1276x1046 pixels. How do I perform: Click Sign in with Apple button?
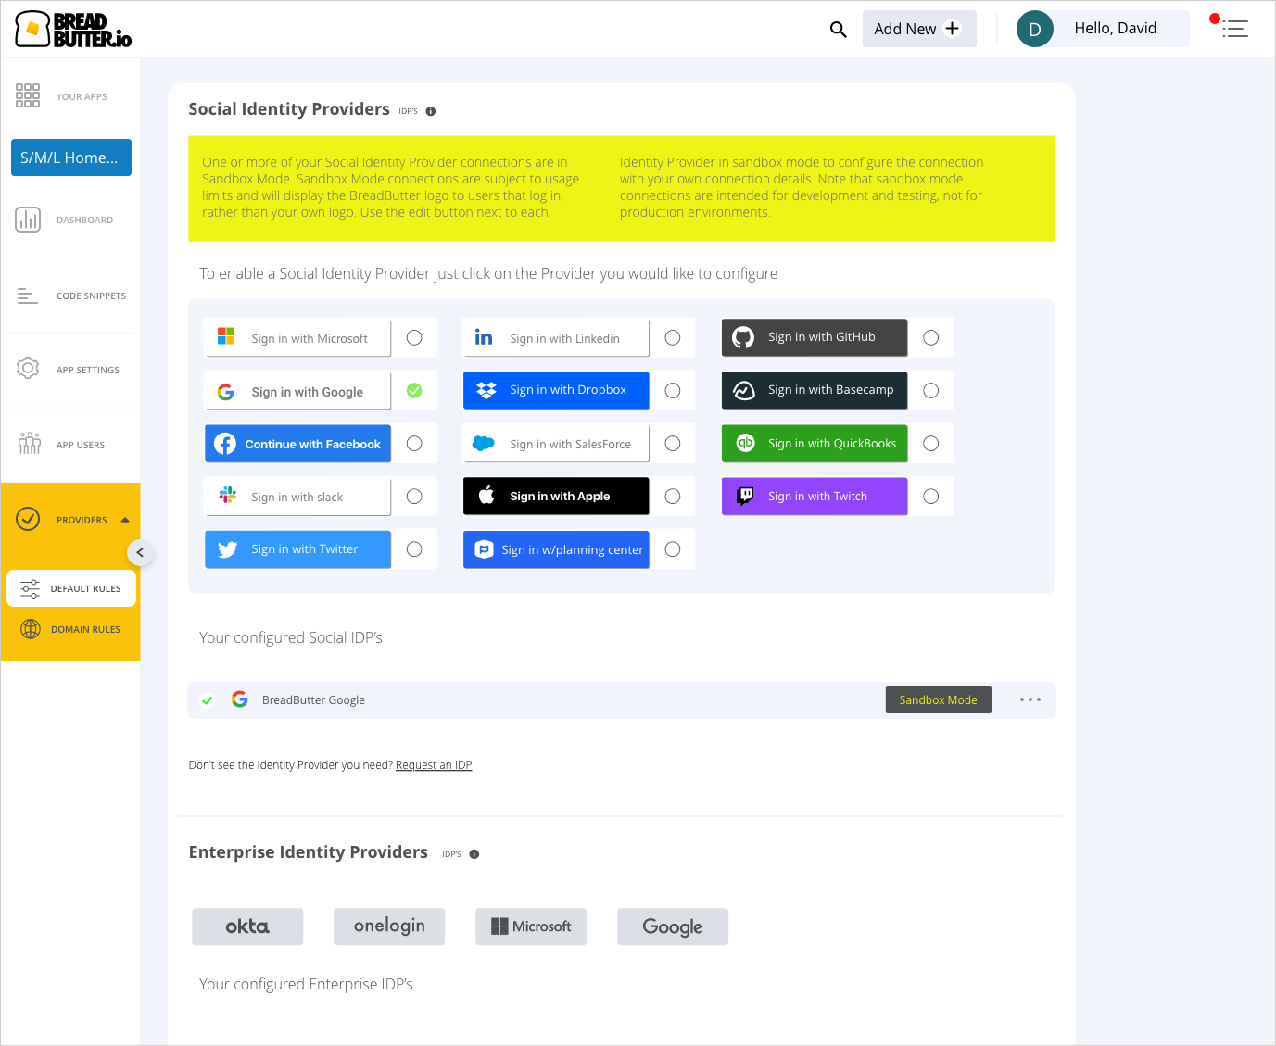[556, 496]
